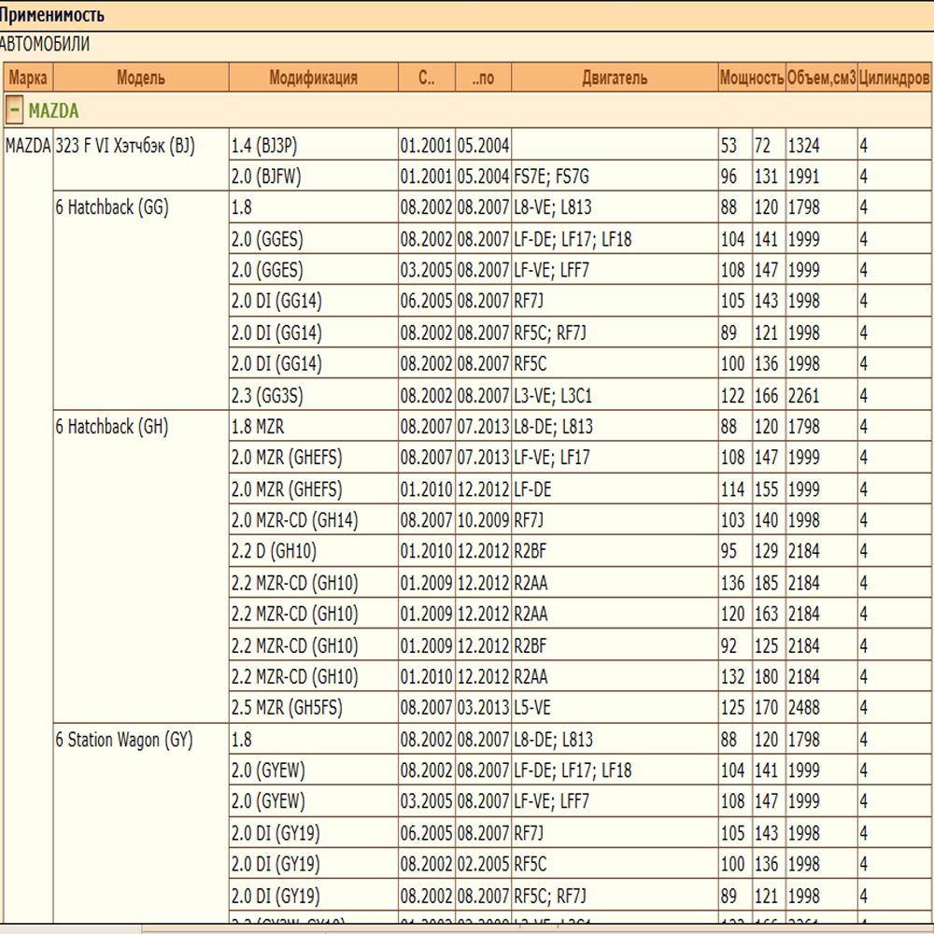Click the 1.8 MZR modification cell
Image resolution: width=934 pixels, height=934 pixels.
[x=313, y=426]
